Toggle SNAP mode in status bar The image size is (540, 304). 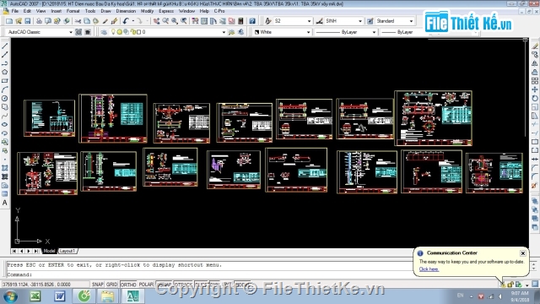click(x=97, y=285)
